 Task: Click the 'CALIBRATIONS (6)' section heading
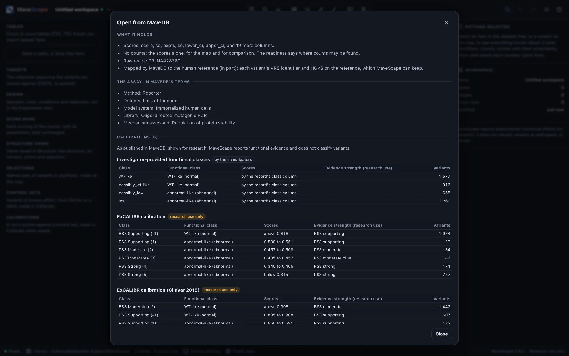137,137
